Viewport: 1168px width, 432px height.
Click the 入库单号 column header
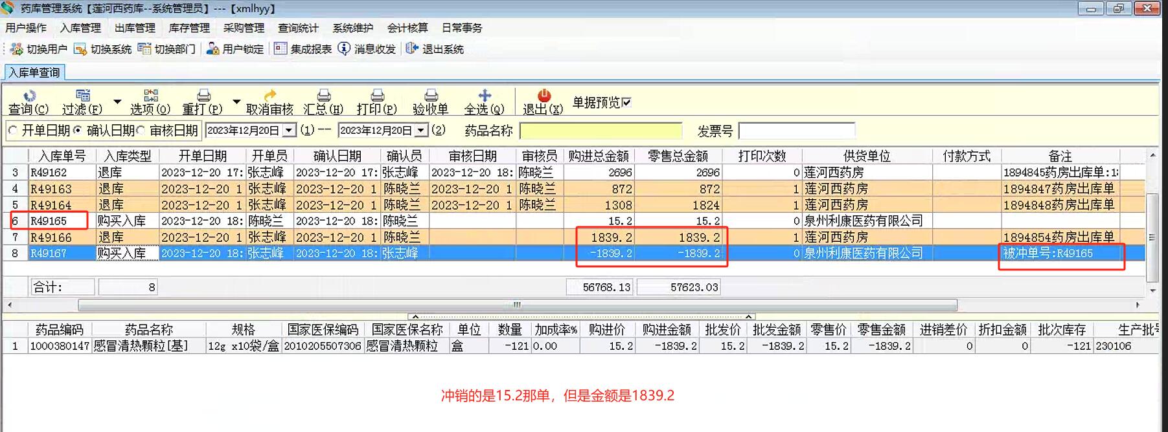pos(62,156)
